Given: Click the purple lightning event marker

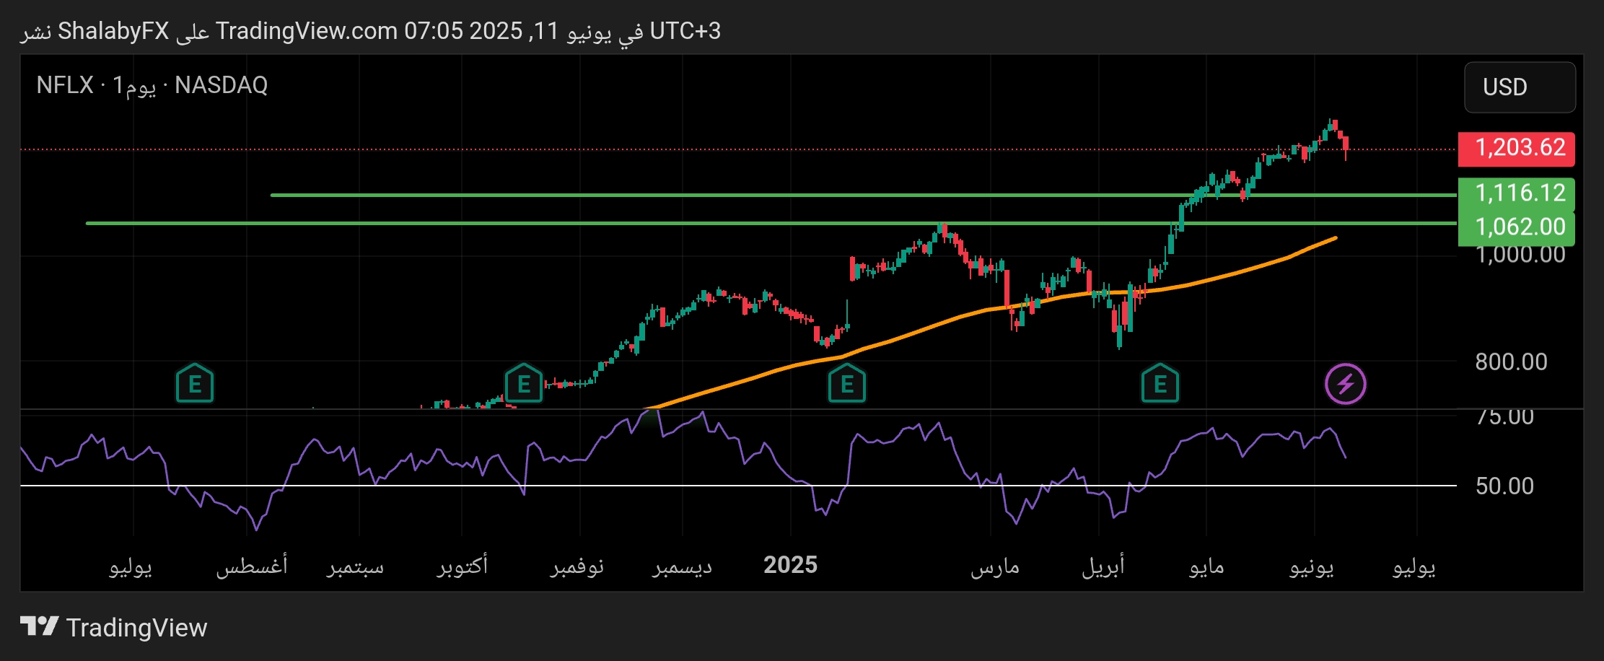Looking at the screenshot, I should coord(1346,384).
